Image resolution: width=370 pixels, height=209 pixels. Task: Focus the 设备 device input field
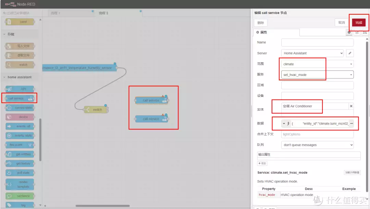pos(317,96)
